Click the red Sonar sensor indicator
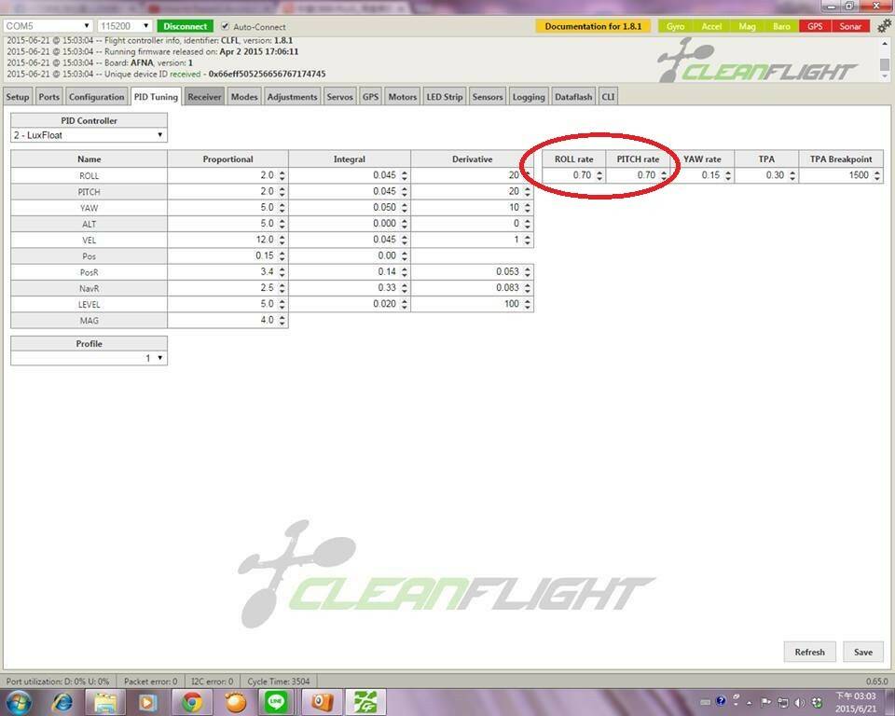The height and width of the screenshot is (716, 895). pyautogui.click(x=850, y=26)
